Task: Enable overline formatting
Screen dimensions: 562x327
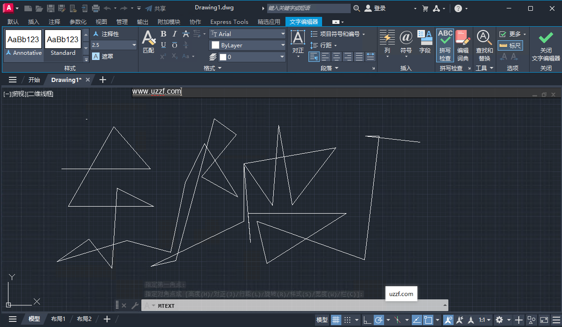Action: pyautogui.click(x=174, y=45)
